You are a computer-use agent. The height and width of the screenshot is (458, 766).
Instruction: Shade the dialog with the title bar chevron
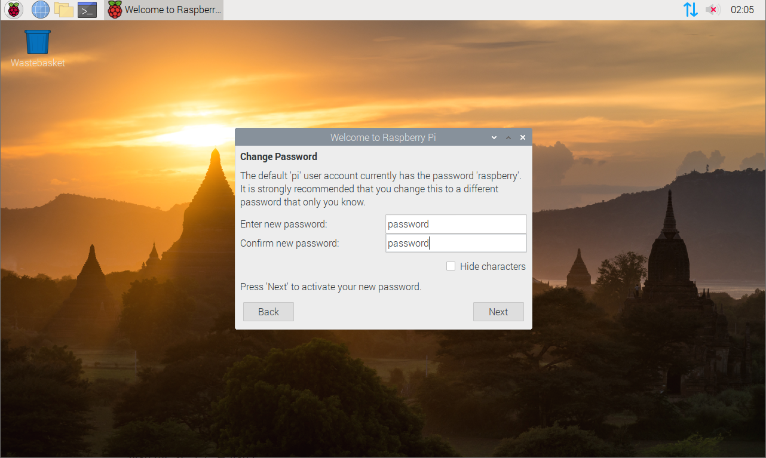coord(494,137)
